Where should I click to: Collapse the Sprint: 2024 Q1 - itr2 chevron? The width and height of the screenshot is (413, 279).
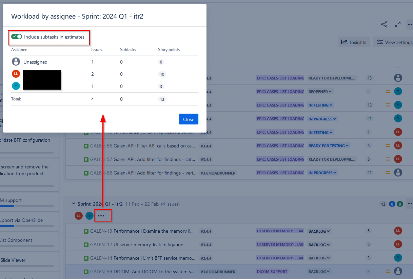73,204
